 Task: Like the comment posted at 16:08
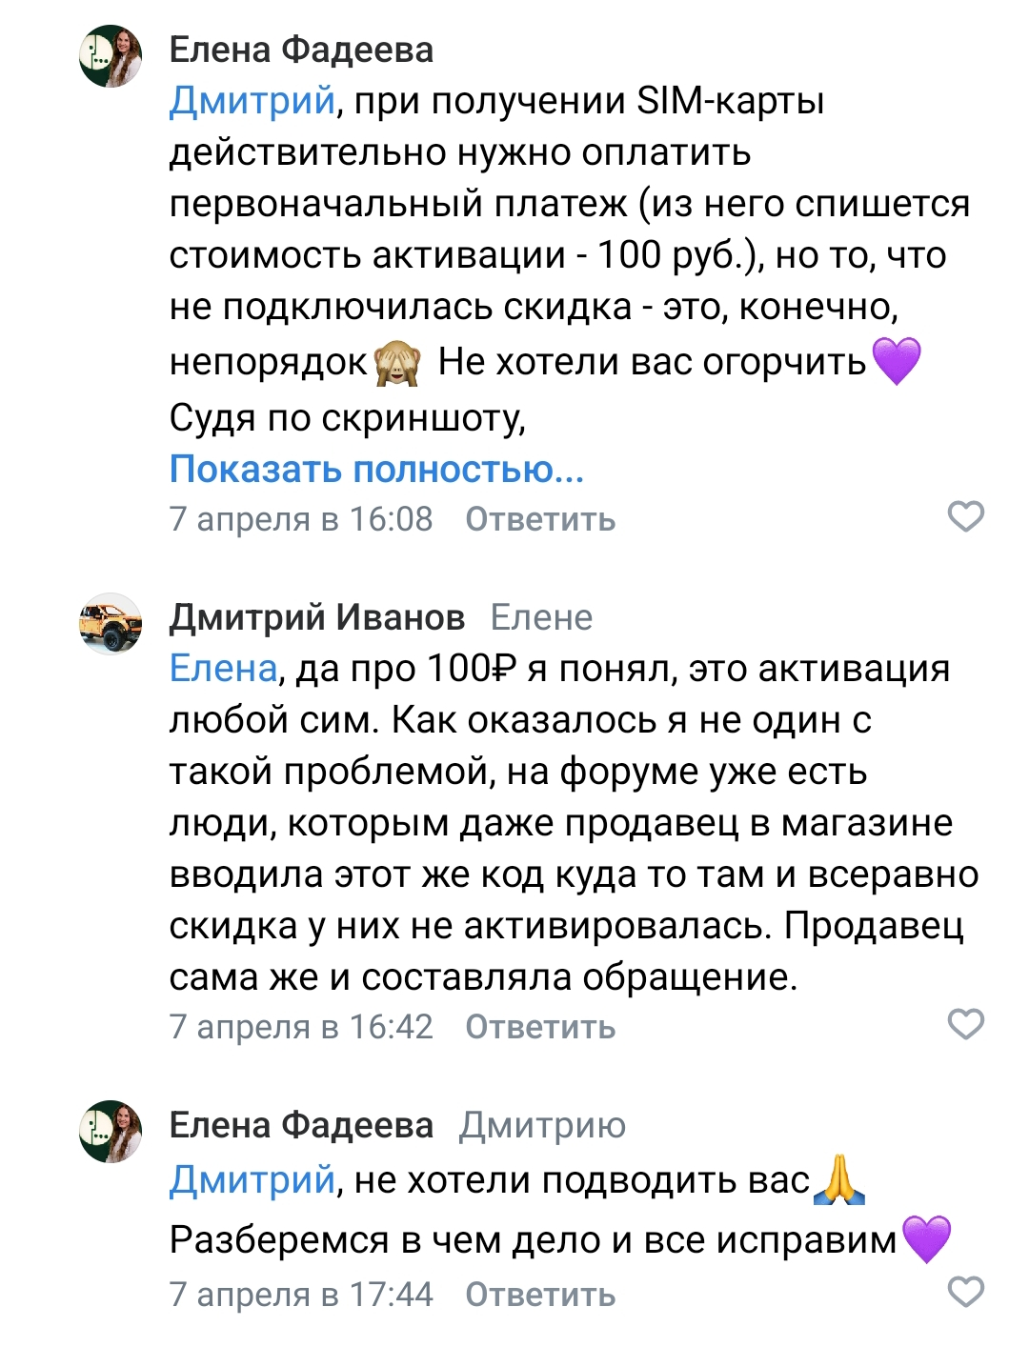[x=965, y=516]
